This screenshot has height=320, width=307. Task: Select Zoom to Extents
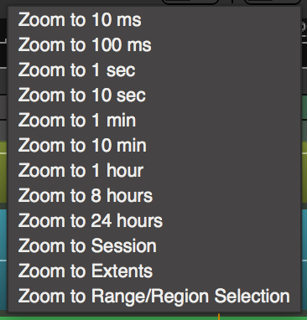(154, 271)
